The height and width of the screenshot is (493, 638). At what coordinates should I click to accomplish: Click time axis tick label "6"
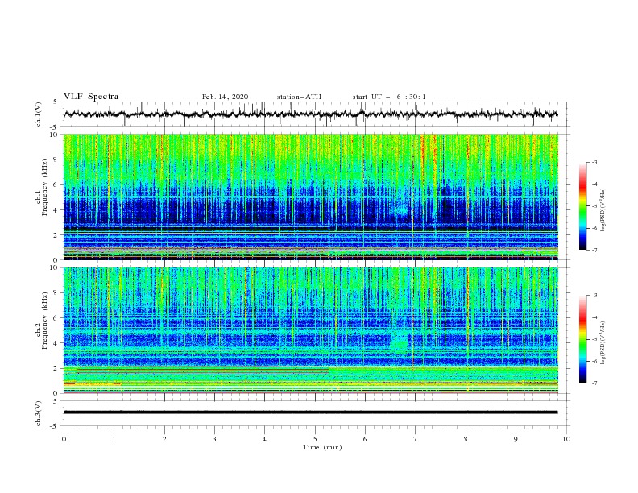click(365, 439)
